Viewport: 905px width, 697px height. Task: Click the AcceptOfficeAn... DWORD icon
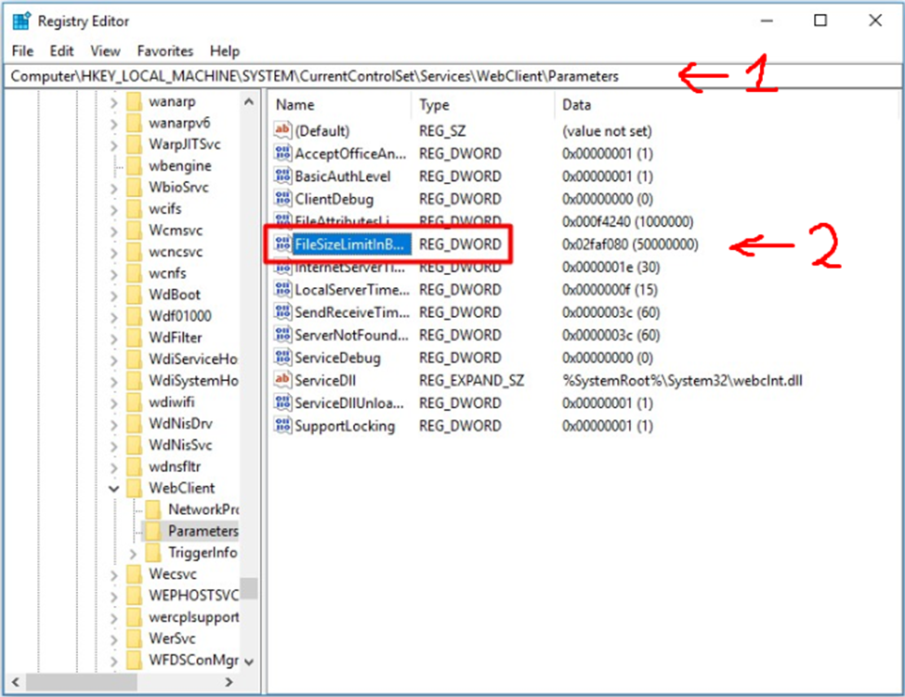point(282,153)
